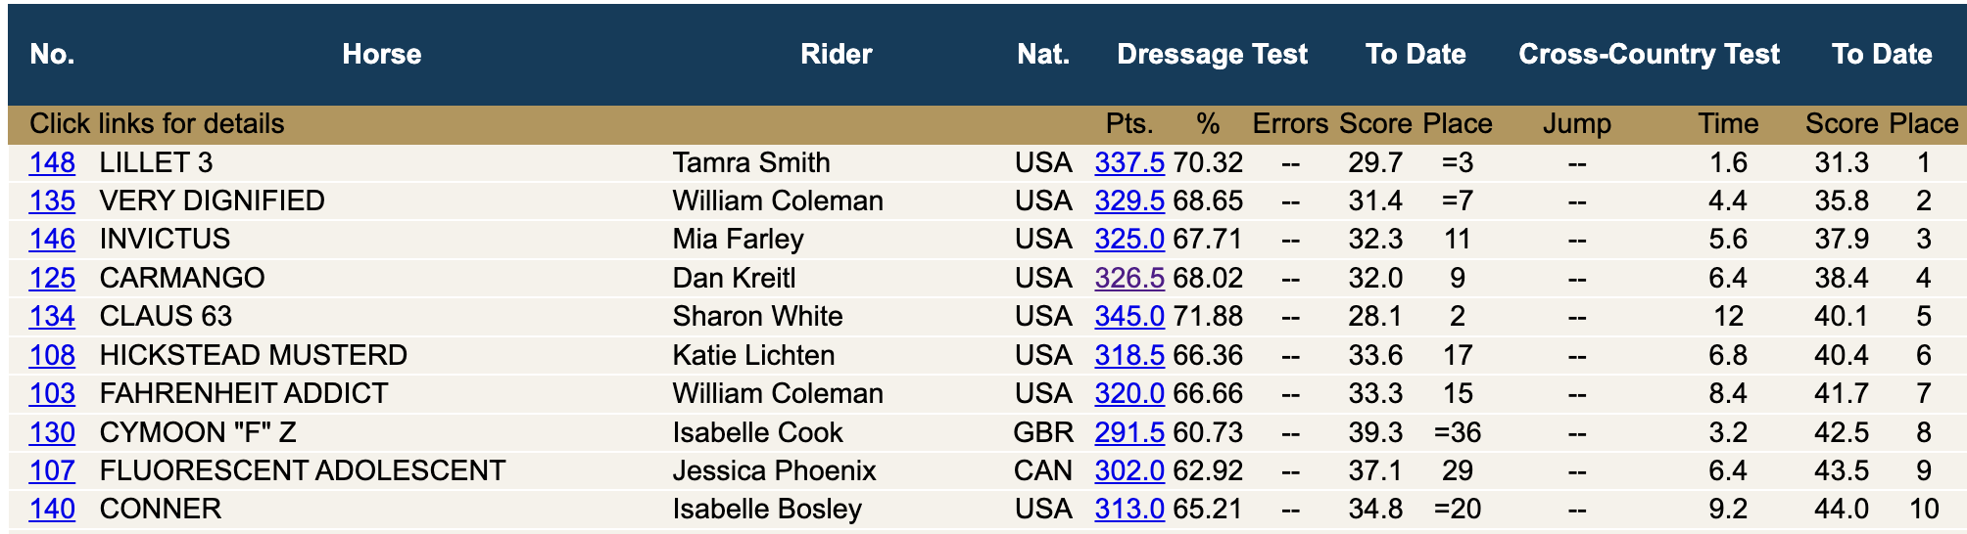Screen dimensions: 1967x534
Task: Follow the number 125 CARMANGO link
Action: click(52, 278)
